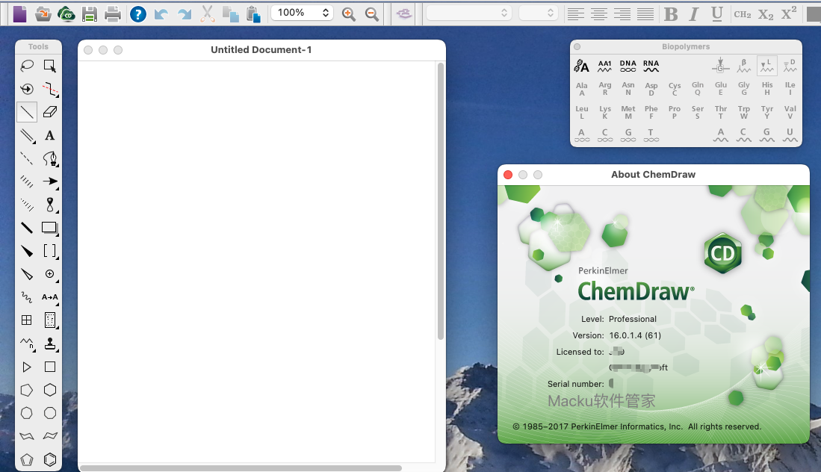Switch to RNA sequence mode
Screen dimensions: 821x472
tap(651, 66)
